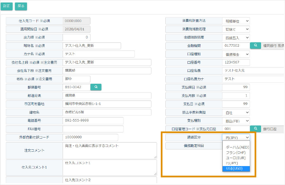285x185 pixels.
Task: Click the 注文コメント text area
Action: [110, 150]
